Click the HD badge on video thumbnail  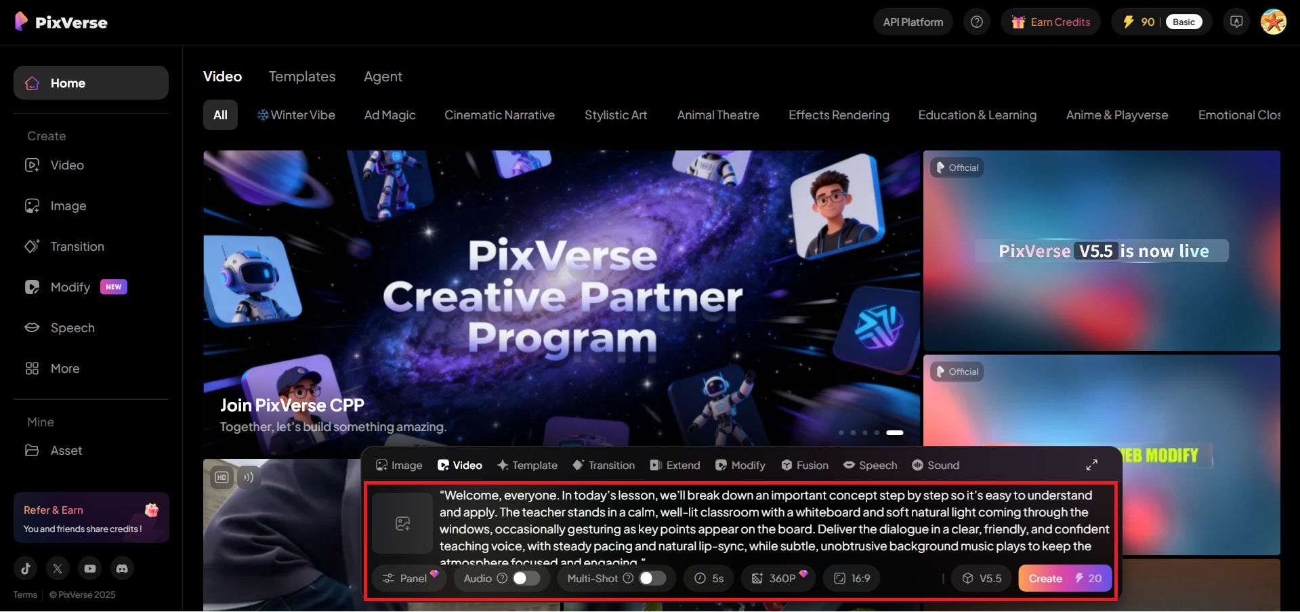point(222,477)
